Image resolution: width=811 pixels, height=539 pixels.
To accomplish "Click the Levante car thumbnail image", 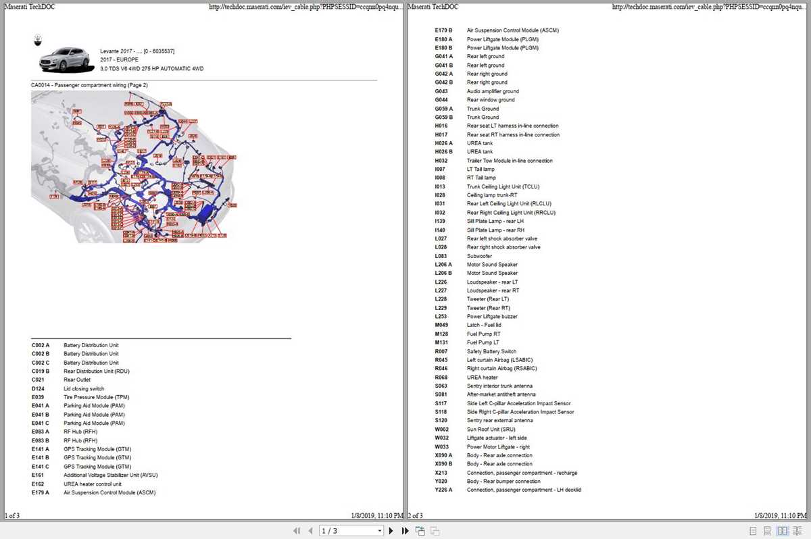I will pos(66,60).
